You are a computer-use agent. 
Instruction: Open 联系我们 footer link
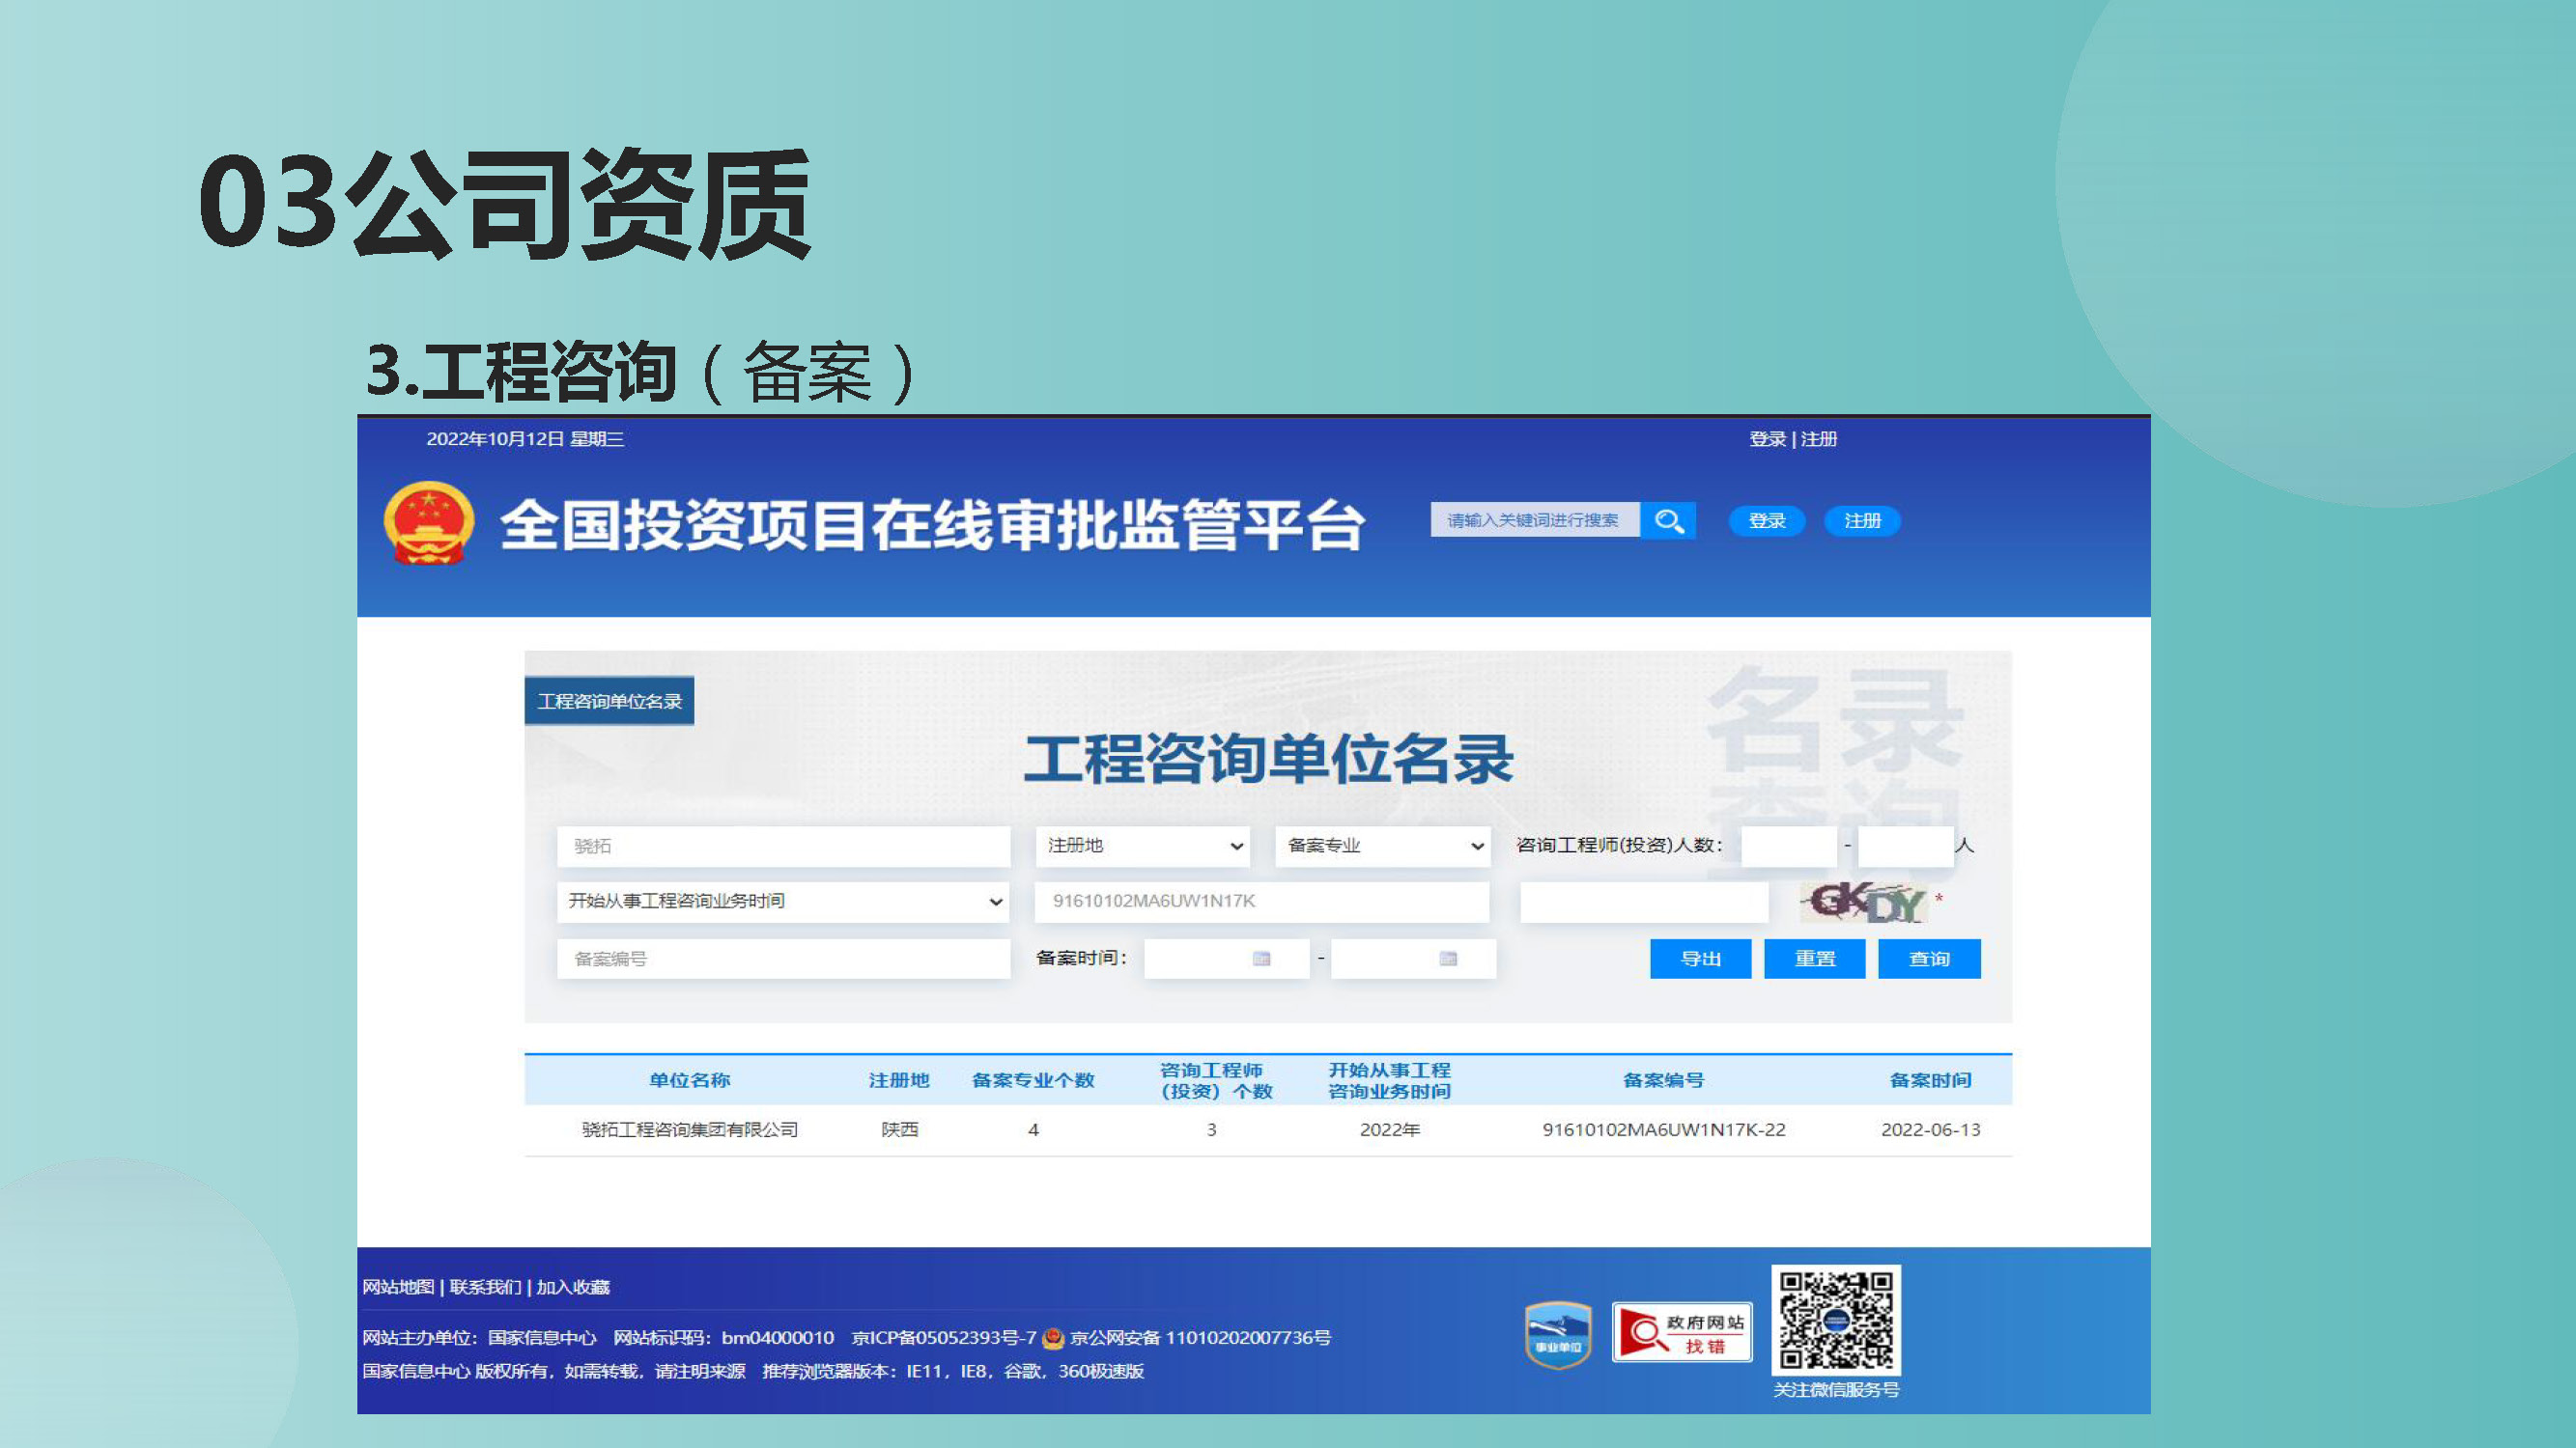click(x=485, y=1287)
